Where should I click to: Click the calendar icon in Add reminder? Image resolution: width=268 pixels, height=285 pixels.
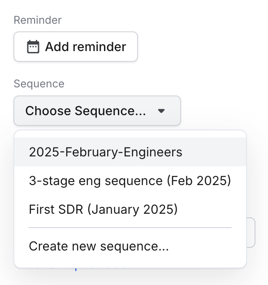[x=33, y=47]
